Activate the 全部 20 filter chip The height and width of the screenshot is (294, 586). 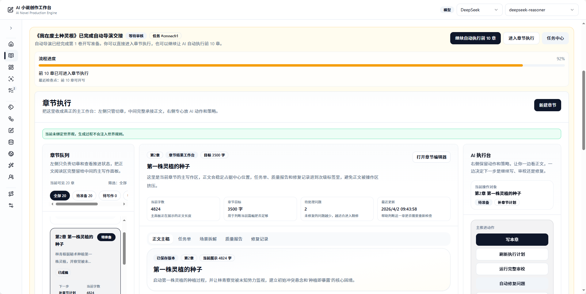click(60, 196)
